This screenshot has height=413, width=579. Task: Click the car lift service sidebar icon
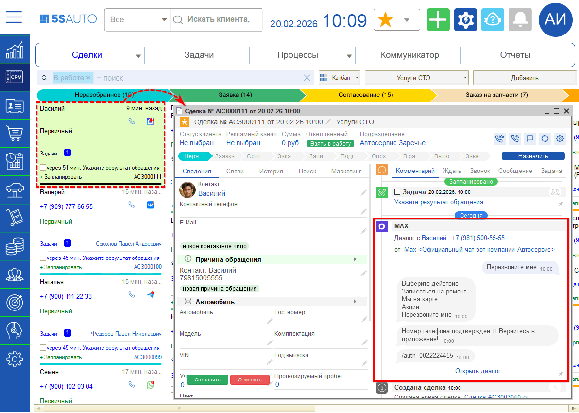coord(14,189)
